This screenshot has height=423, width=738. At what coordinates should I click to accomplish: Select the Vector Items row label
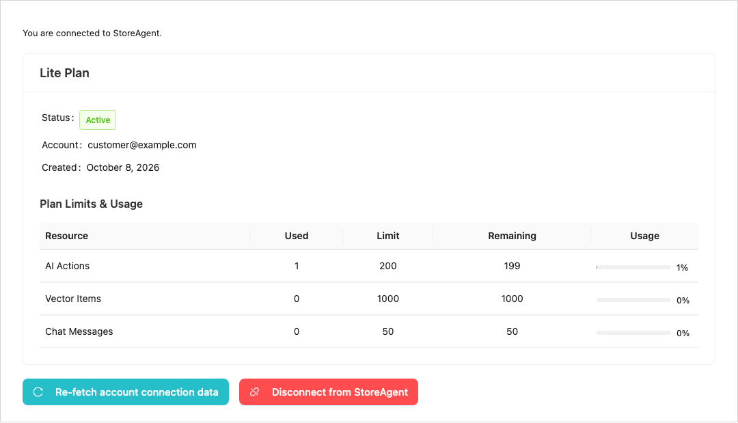pos(73,299)
